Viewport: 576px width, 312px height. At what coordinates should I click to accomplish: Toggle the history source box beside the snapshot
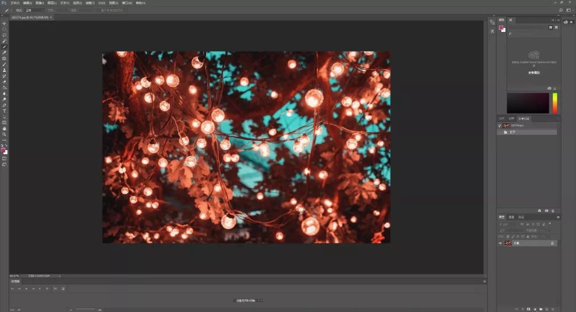click(x=500, y=126)
